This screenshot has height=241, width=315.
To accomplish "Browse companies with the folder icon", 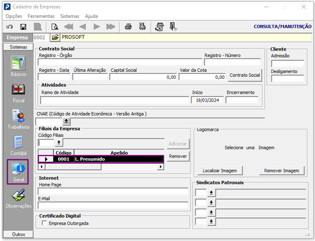I will (x=55, y=37).
